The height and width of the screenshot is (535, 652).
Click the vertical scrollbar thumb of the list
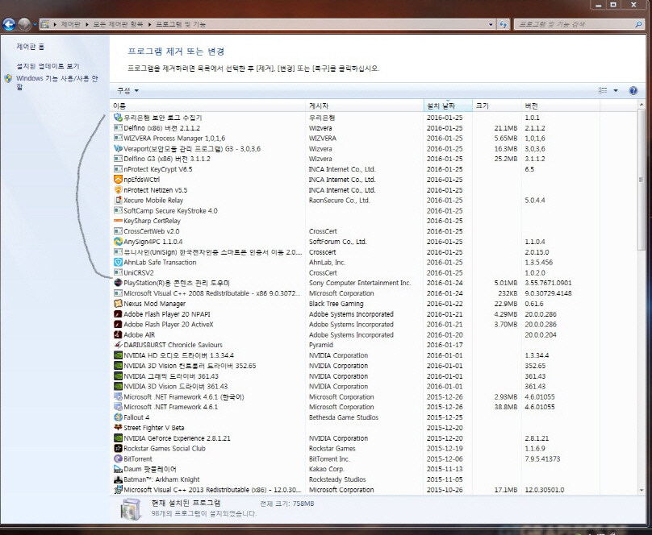641,180
